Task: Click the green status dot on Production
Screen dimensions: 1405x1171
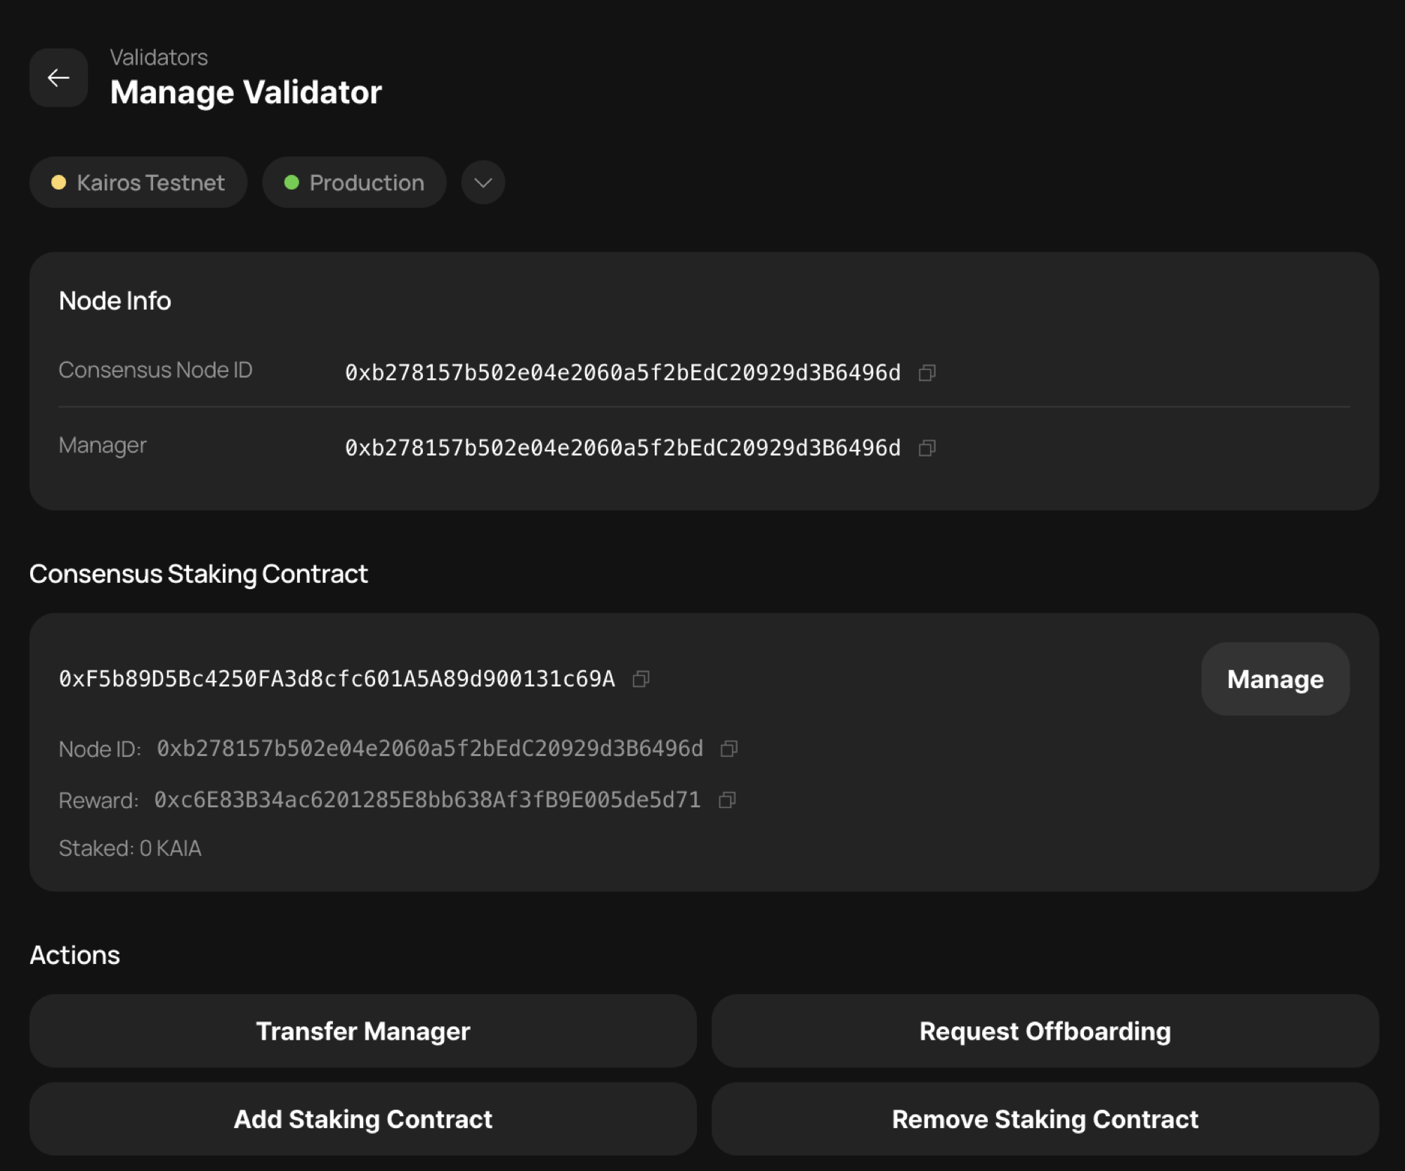Action: [x=292, y=182]
